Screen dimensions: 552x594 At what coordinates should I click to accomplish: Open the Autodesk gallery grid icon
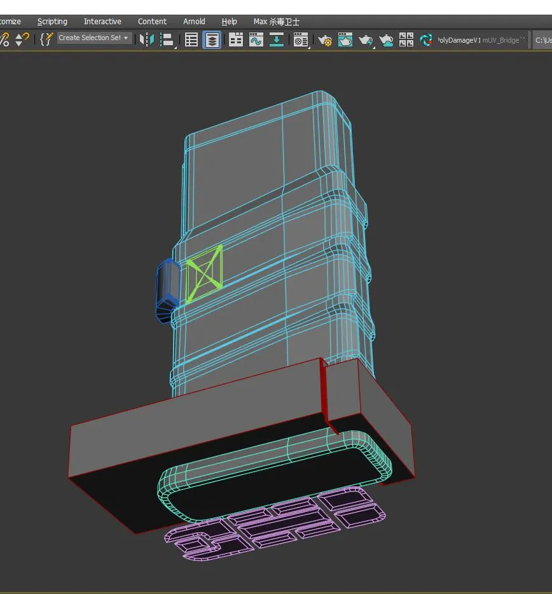tap(406, 39)
